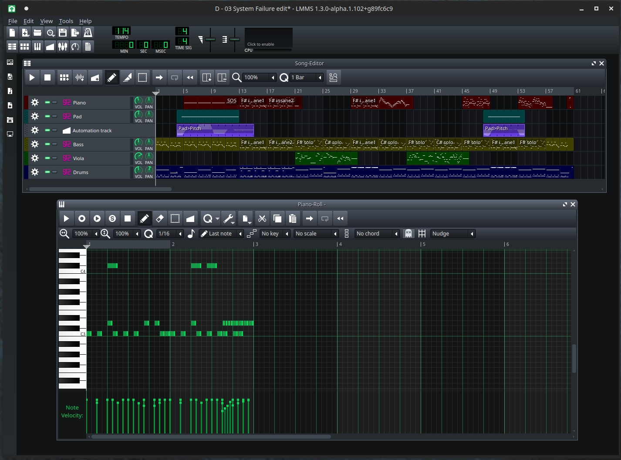
Task: Click the Export project icon
Action: (75, 33)
